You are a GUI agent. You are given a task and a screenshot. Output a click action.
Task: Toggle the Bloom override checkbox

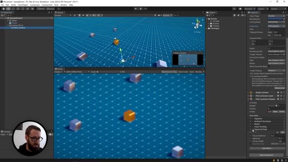point(253,124)
